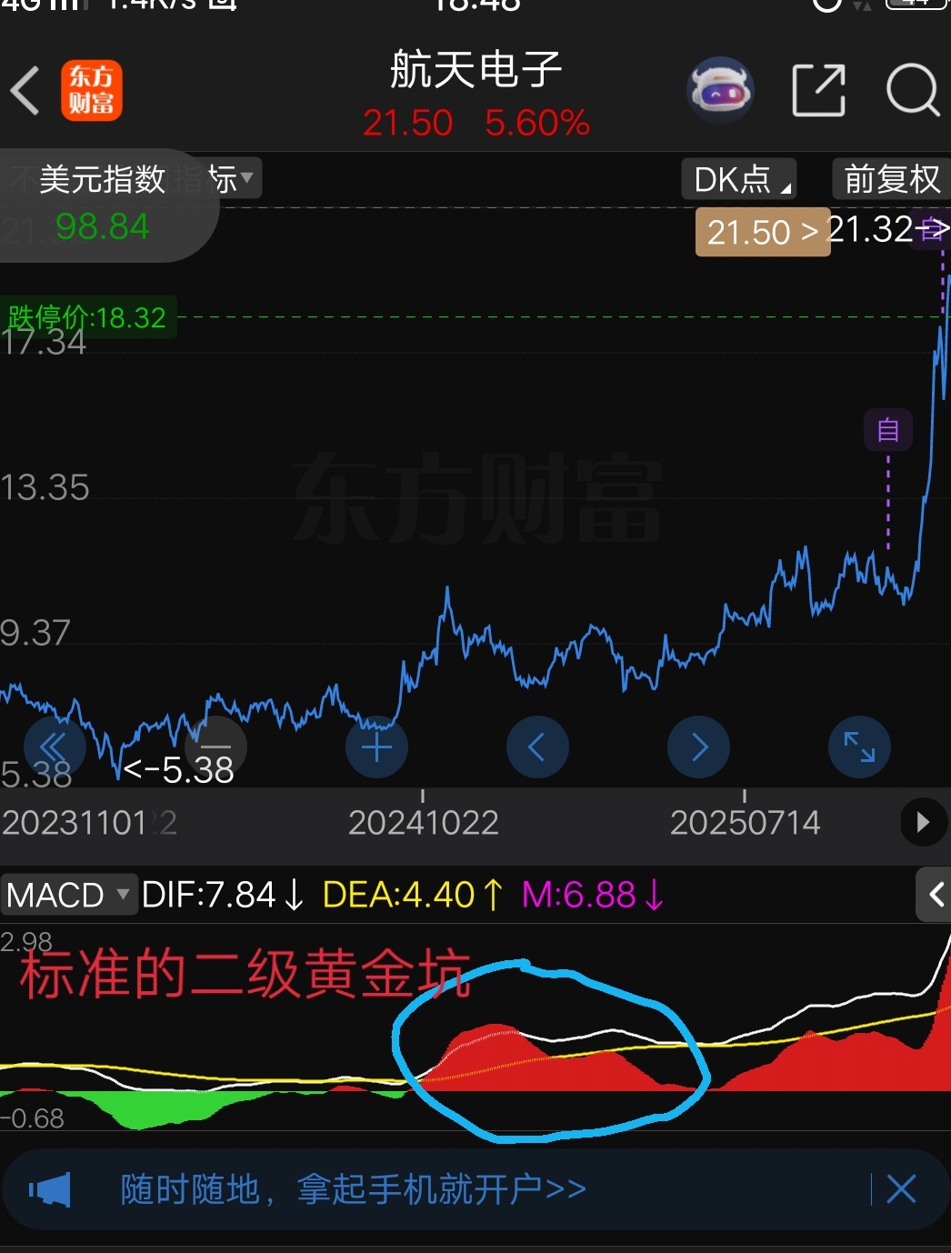The width and height of the screenshot is (951, 1253).
Task: Move chart right with right chevron button
Action: click(698, 747)
